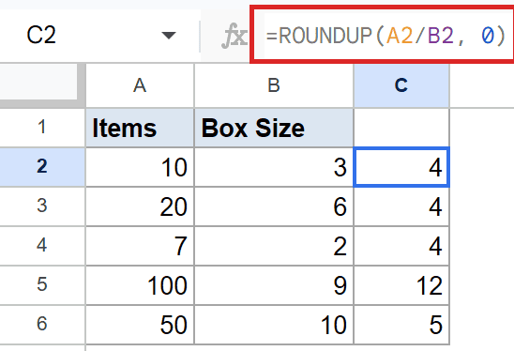Screen dimensions: 514x351
Task: Click cell B6 containing 10
Action: coord(274,325)
